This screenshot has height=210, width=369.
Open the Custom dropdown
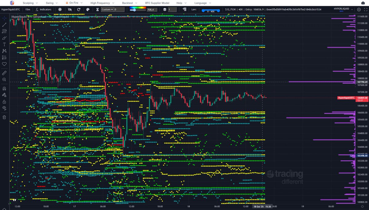click(x=108, y=10)
